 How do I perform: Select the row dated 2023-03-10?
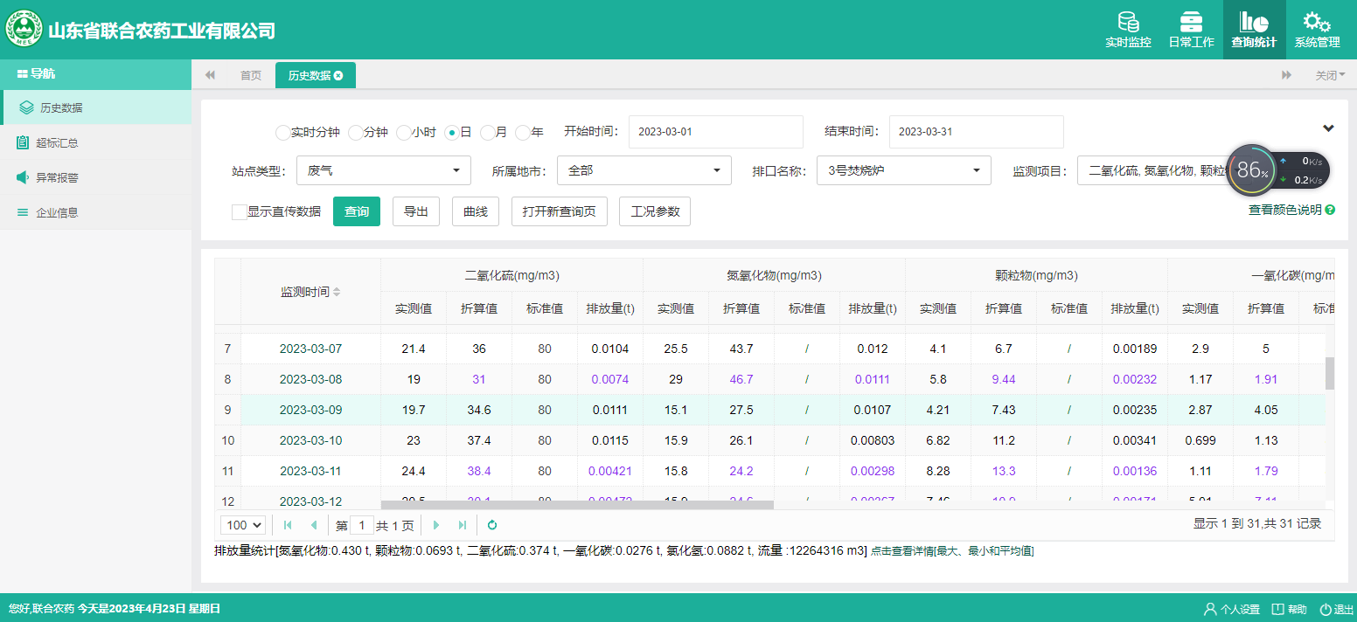(769, 440)
